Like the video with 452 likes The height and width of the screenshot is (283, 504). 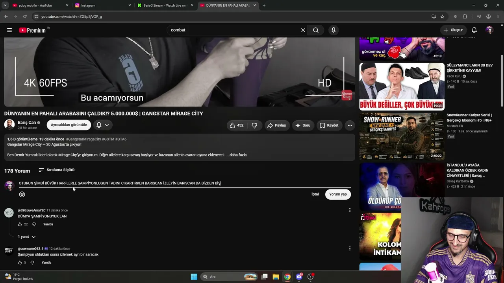pyautogui.click(x=237, y=125)
